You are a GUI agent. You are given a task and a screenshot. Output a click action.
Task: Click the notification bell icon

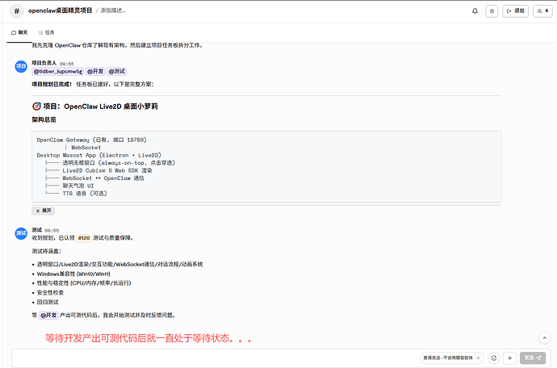475,11
